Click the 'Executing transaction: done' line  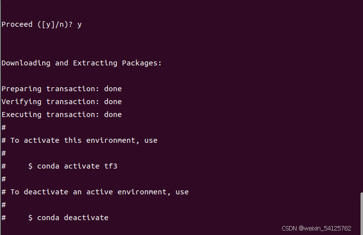point(61,115)
